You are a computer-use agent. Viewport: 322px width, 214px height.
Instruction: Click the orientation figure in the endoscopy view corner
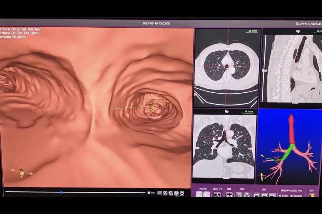[22, 172]
